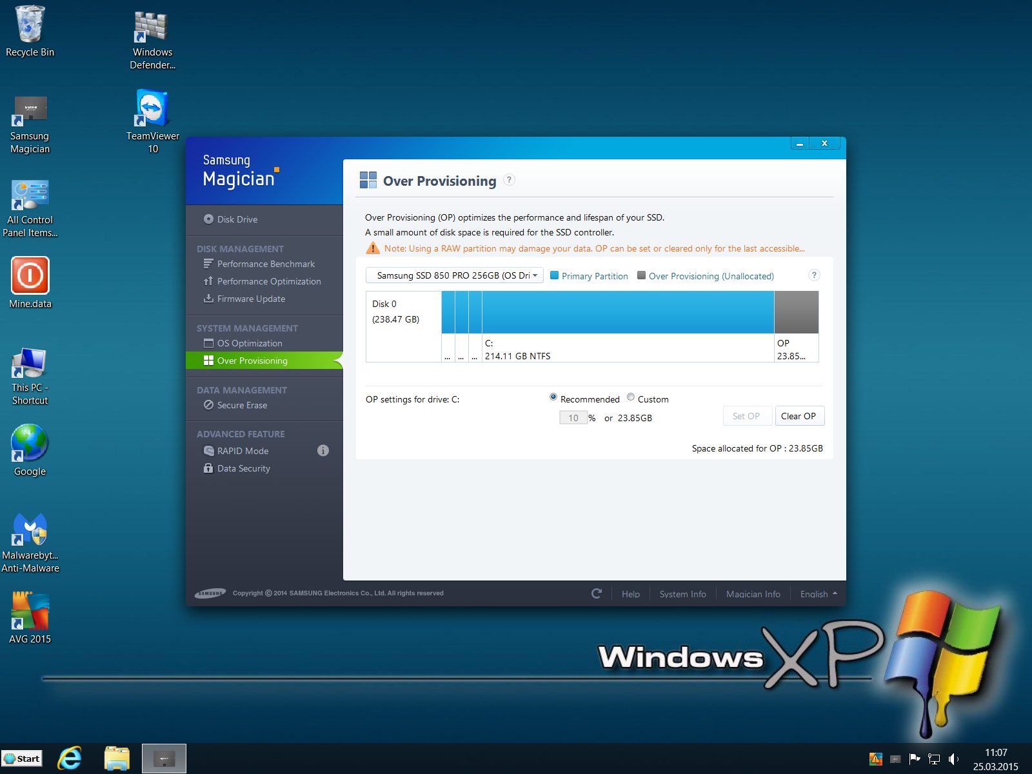Open the Samsung SSD 850 PRO drive dropdown

[455, 275]
